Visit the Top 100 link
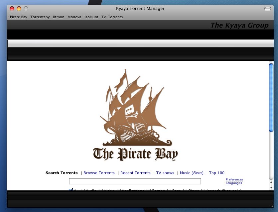The image size is (278, 212). click(x=217, y=173)
